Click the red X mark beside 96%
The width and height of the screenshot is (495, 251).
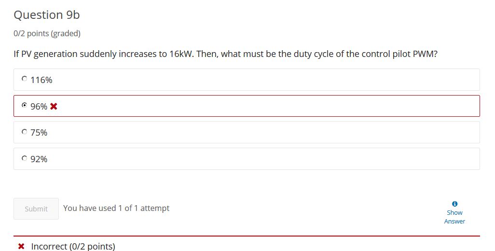54,106
